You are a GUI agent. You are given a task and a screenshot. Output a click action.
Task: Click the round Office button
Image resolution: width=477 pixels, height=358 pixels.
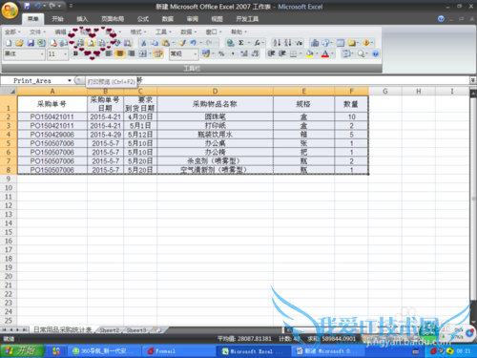(x=10, y=11)
